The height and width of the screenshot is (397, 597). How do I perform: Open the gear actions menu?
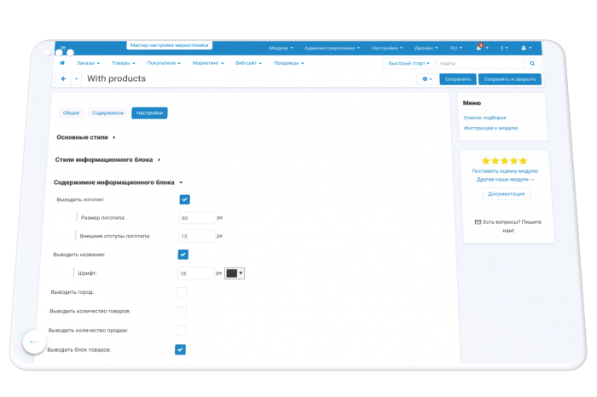426,79
